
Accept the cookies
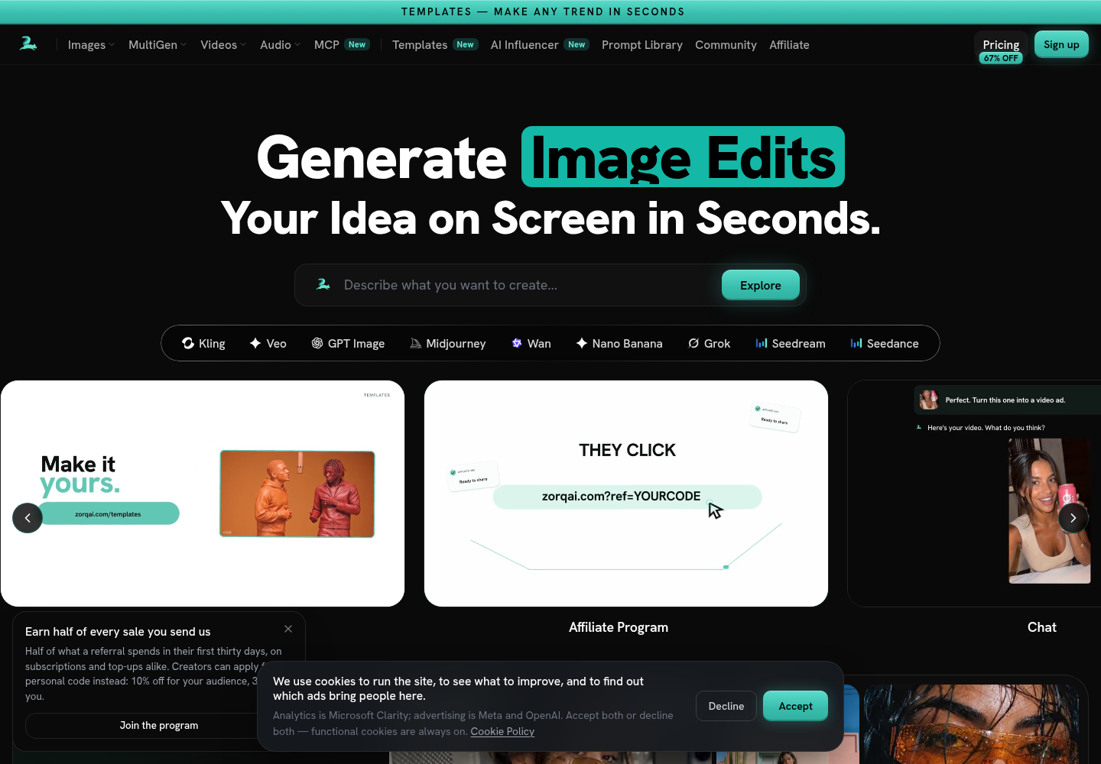pos(795,706)
